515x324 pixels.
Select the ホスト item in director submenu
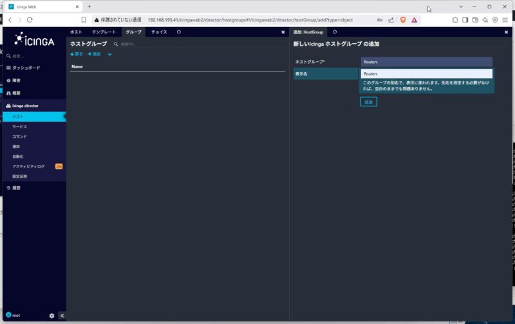[x=34, y=117]
